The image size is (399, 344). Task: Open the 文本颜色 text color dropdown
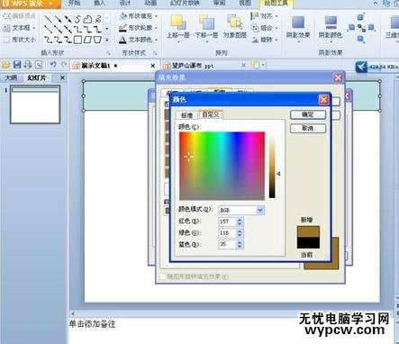point(139,40)
